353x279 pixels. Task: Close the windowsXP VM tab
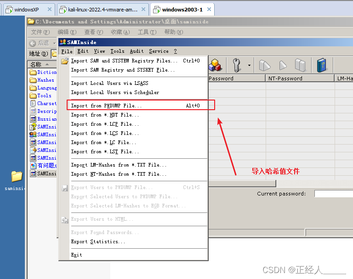point(50,10)
